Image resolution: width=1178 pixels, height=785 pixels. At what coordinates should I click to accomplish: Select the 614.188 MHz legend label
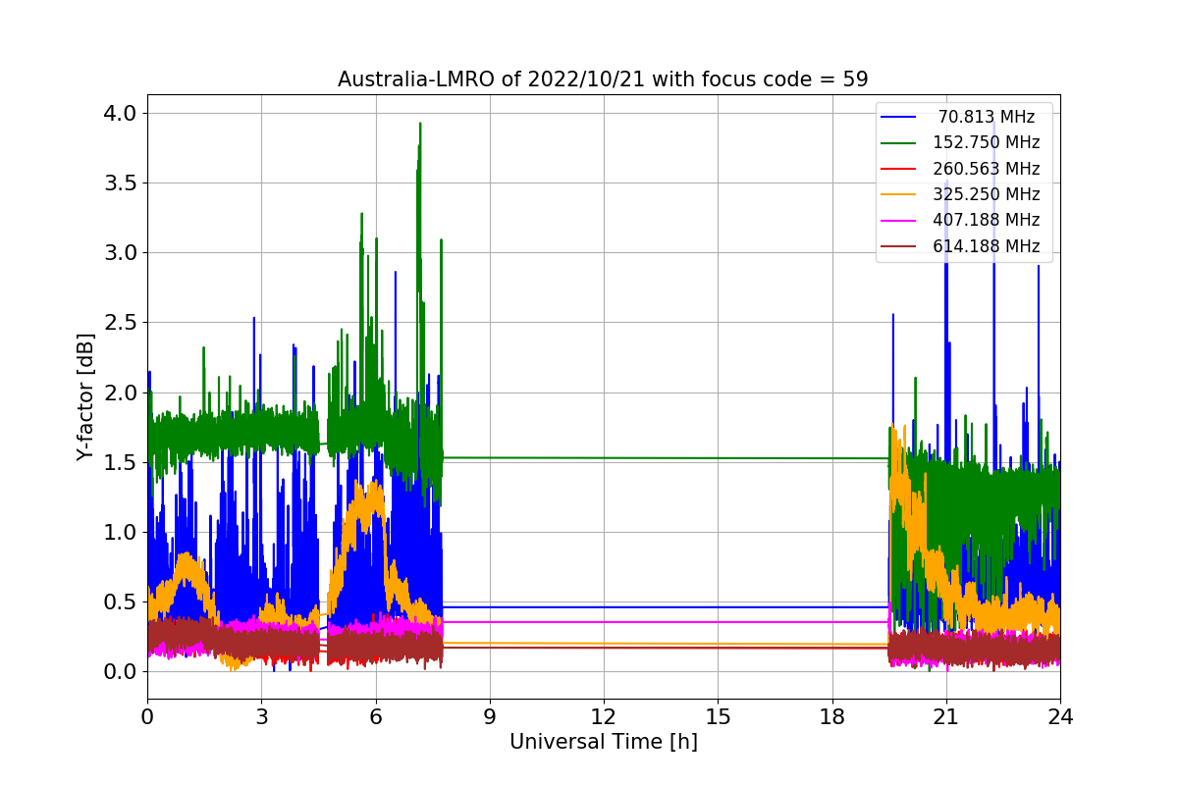tap(987, 246)
